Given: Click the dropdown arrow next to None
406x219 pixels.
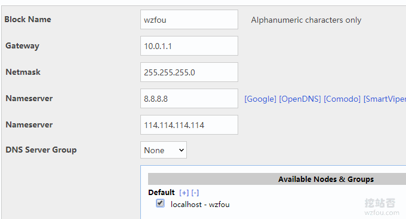Looking at the screenshot, I should click(182, 150).
